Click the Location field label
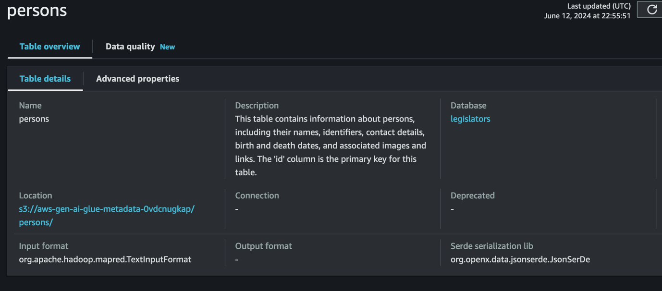The height and width of the screenshot is (291, 662). [36, 196]
